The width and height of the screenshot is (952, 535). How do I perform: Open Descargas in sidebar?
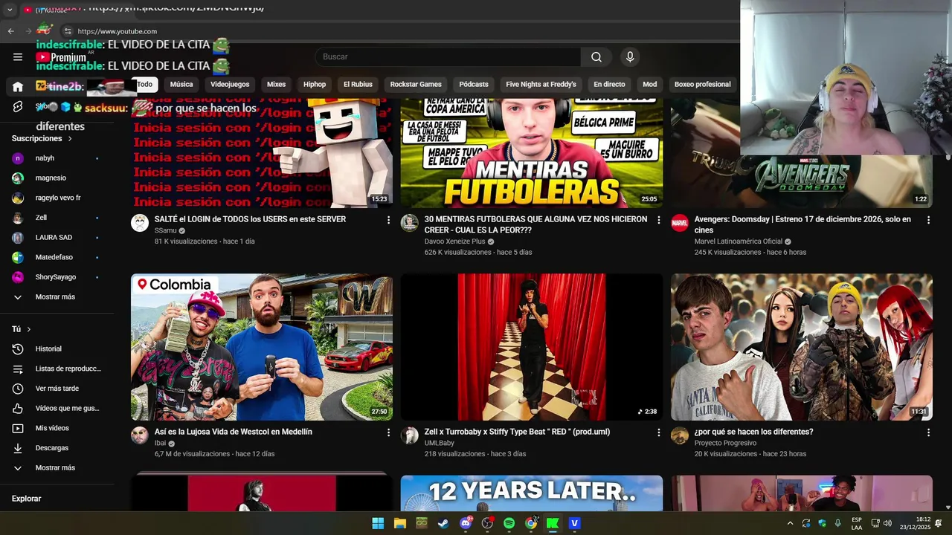[57, 448]
